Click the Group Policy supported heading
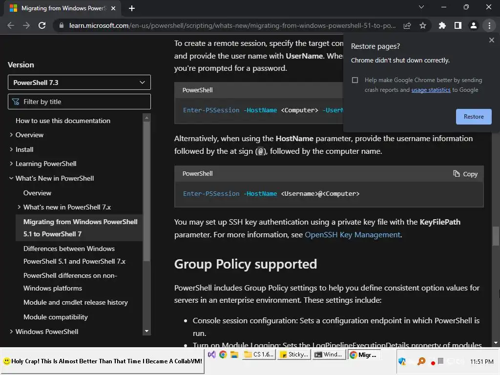500x375 pixels. pyautogui.click(x=246, y=264)
